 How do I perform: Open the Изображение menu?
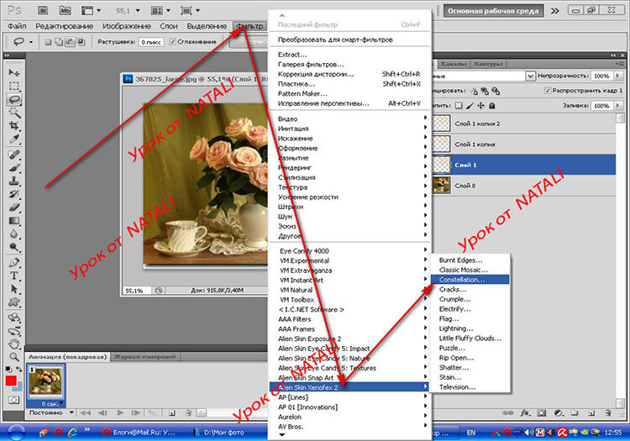coord(127,26)
